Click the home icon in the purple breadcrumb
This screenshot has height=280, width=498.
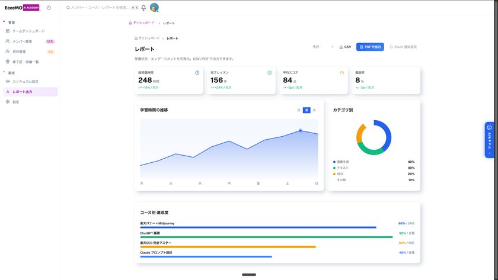tap(130, 23)
